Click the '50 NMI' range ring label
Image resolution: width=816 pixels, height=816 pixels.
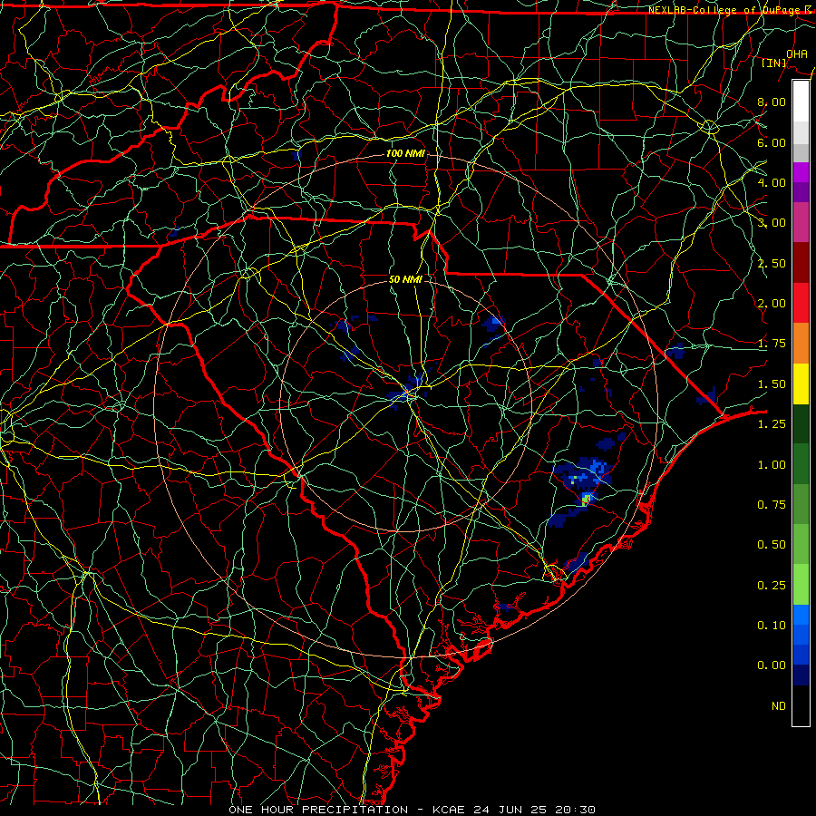[x=405, y=279]
